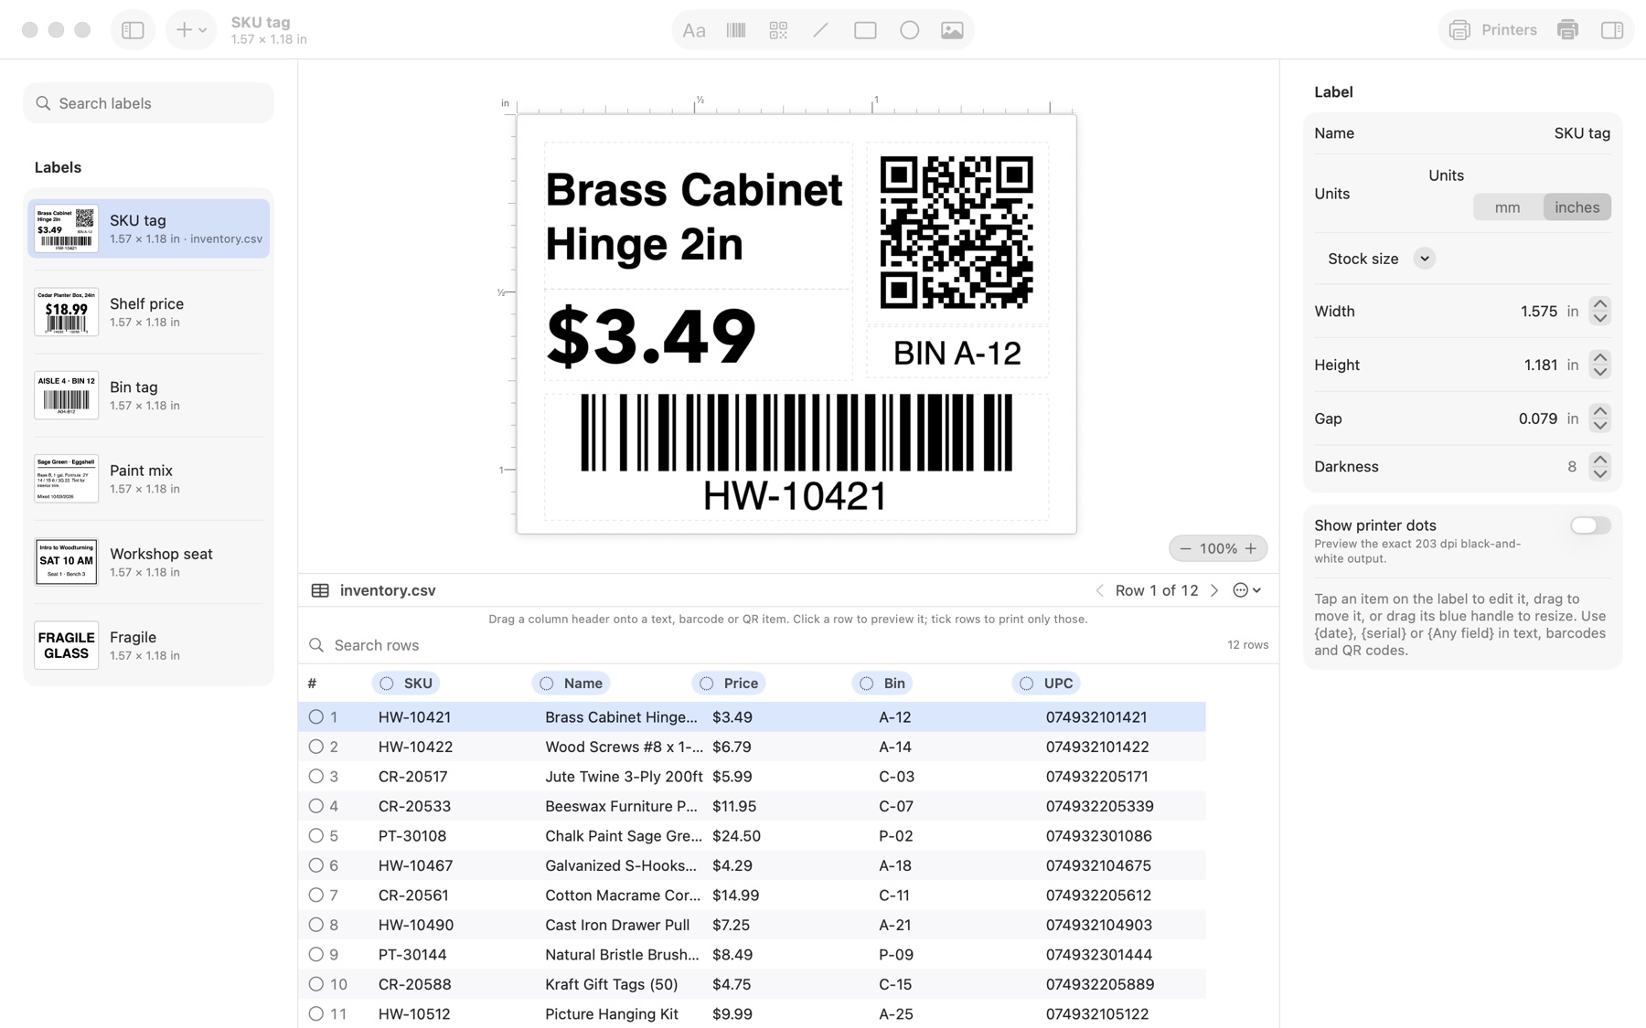
Task: Go to next row arrow
Action: pyautogui.click(x=1214, y=590)
